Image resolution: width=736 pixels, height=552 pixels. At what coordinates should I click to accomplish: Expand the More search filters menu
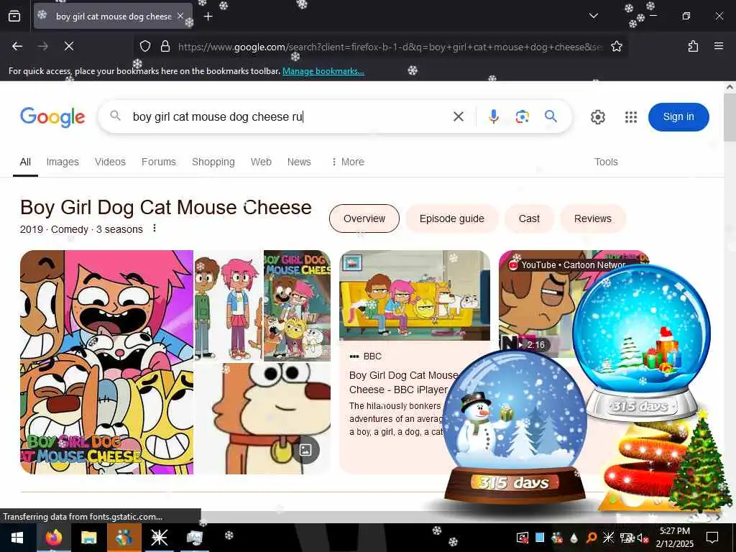tap(348, 162)
